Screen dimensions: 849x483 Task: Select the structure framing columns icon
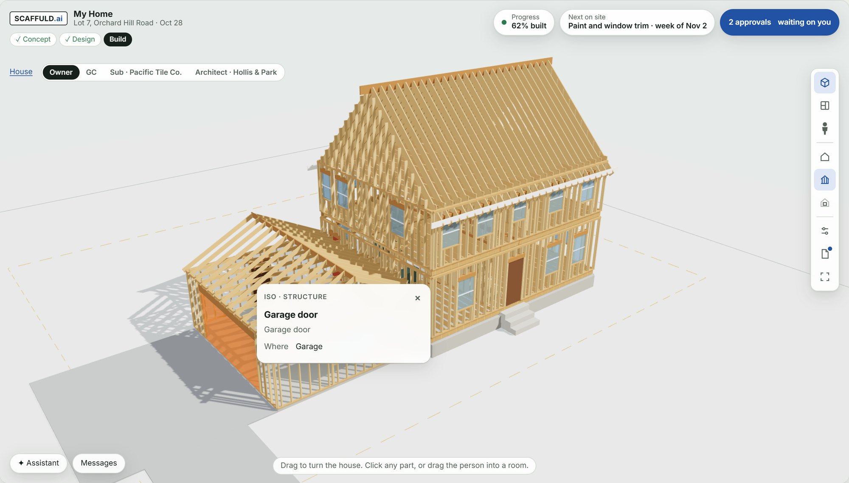tap(824, 180)
